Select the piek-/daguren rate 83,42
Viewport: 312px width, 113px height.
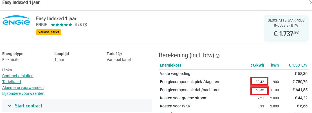click(x=259, y=82)
